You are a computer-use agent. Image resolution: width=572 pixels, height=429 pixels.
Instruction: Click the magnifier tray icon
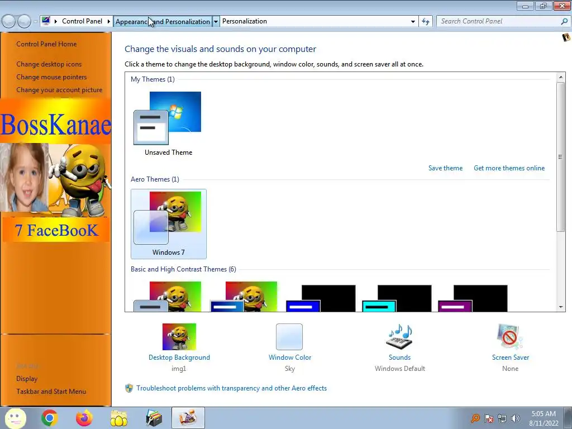[x=475, y=418]
